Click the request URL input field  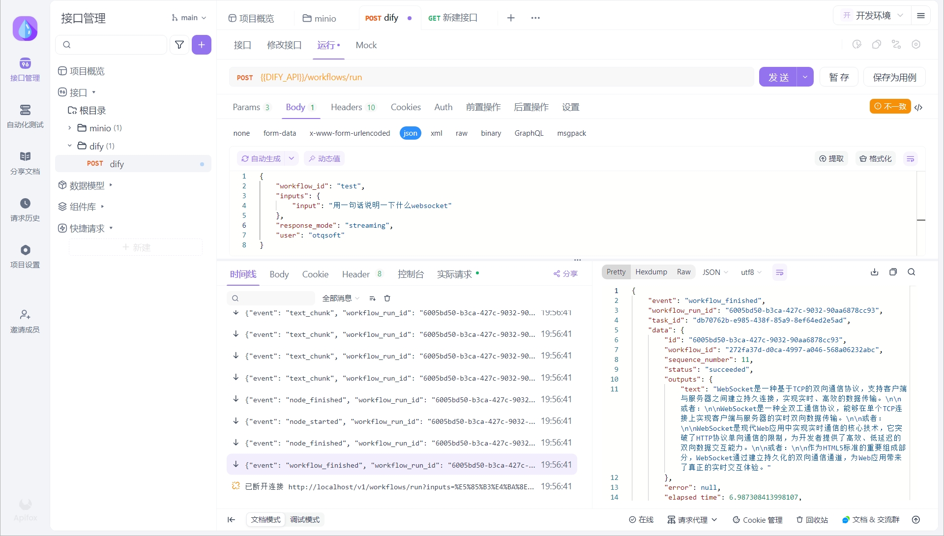(492, 77)
